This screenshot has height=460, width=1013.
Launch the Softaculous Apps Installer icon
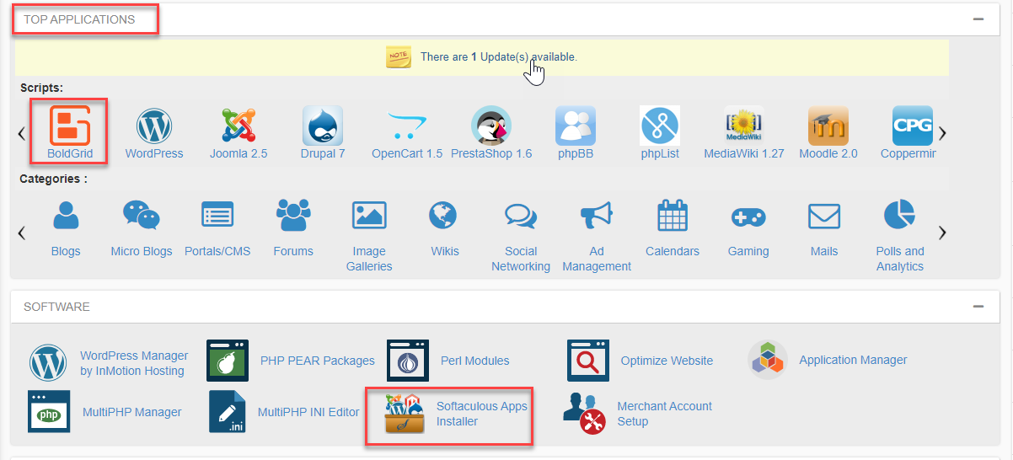[x=405, y=412]
